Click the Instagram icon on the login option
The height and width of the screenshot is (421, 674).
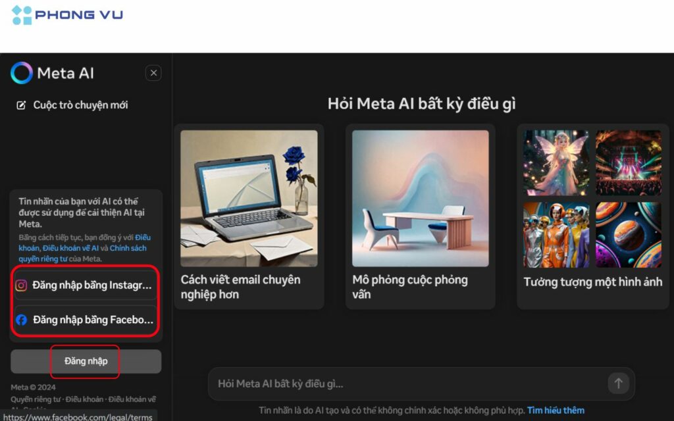pos(20,285)
